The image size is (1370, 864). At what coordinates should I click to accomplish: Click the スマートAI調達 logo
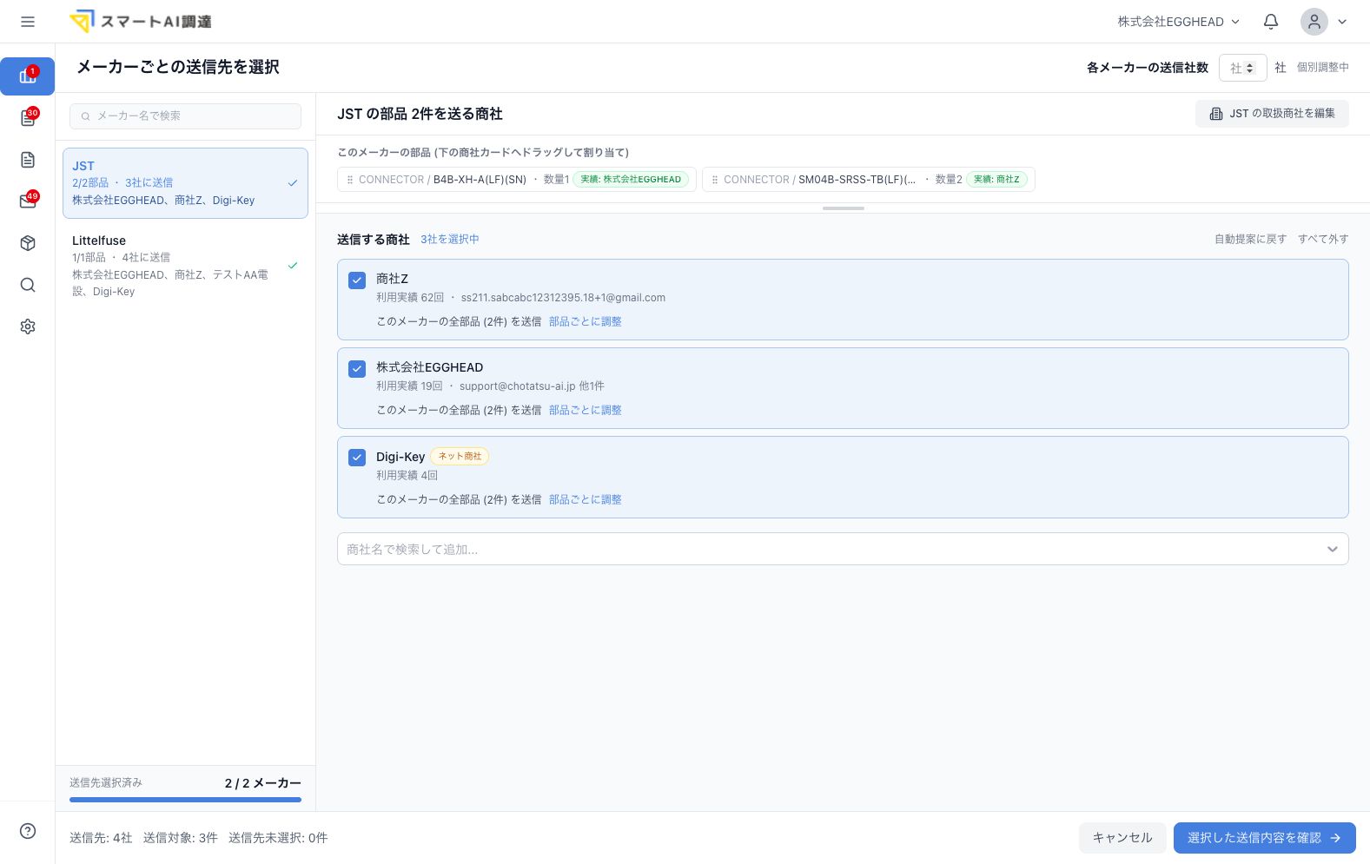[x=141, y=22]
